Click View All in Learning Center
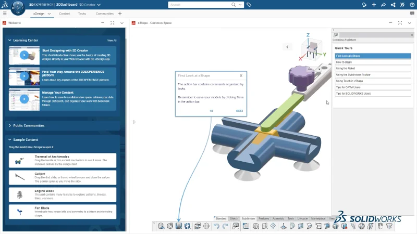This screenshot has width=417, height=234. (112, 40)
